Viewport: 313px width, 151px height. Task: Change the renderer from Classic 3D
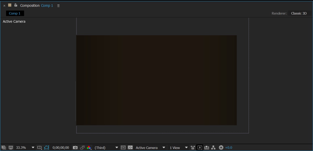pyautogui.click(x=299, y=13)
